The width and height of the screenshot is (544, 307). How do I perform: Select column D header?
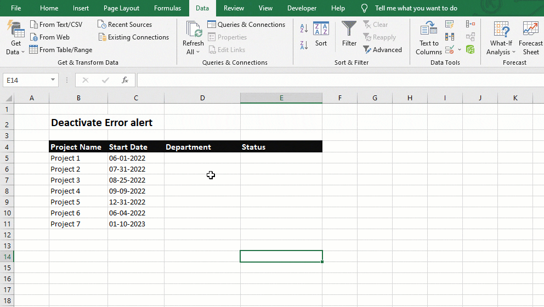coord(202,98)
